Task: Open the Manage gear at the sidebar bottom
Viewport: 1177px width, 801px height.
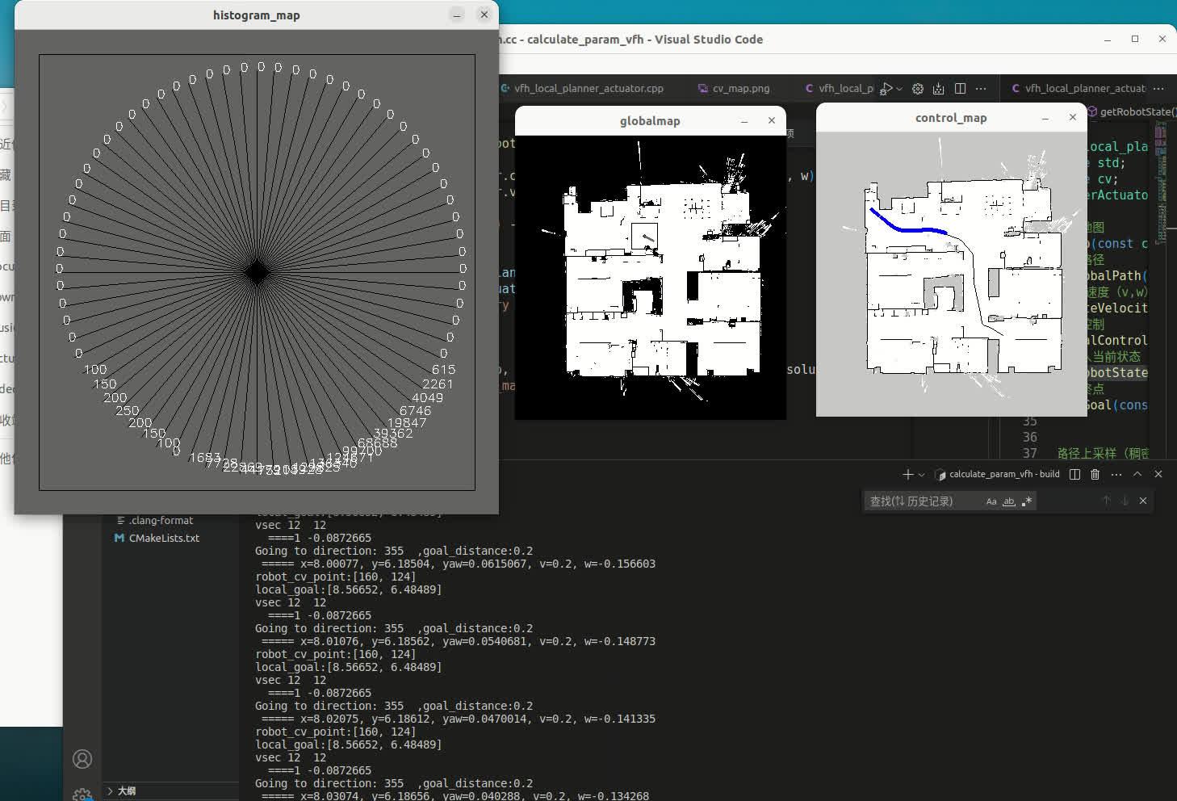Action: click(82, 793)
